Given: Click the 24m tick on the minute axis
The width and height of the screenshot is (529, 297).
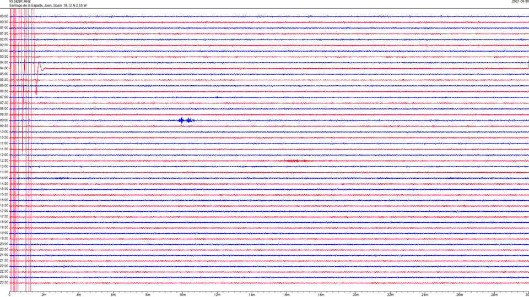Looking at the screenshot, I should (425, 295).
